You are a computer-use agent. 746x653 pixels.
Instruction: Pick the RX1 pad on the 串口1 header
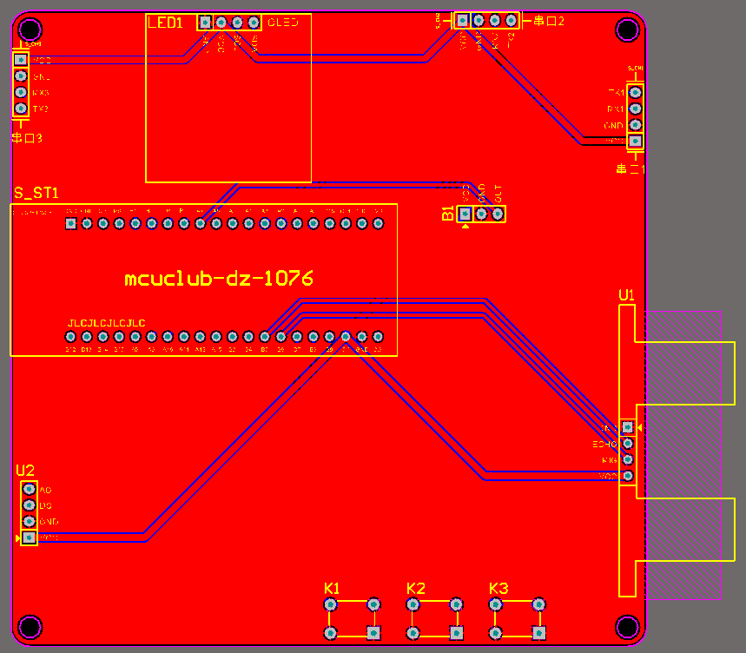click(635, 109)
